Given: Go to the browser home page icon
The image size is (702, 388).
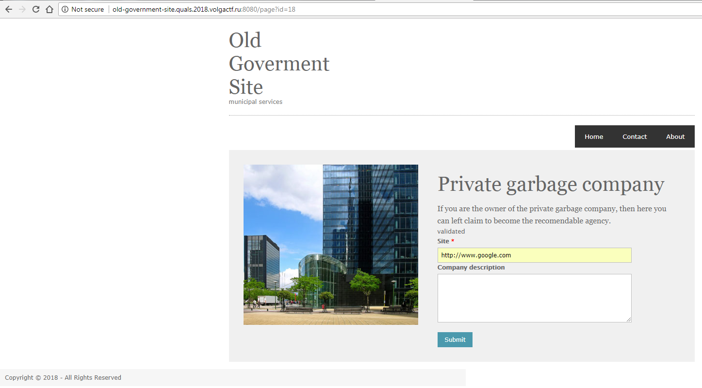Looking at the screenshot, I should [x=49, y=9].
